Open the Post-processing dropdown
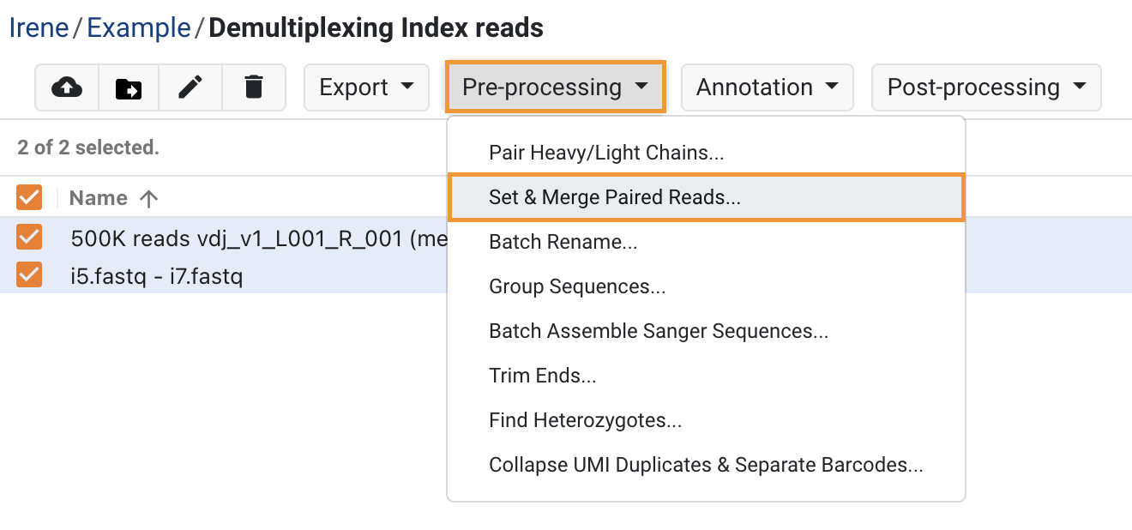This screenshot has height=530, width=1132. (986, 87)
